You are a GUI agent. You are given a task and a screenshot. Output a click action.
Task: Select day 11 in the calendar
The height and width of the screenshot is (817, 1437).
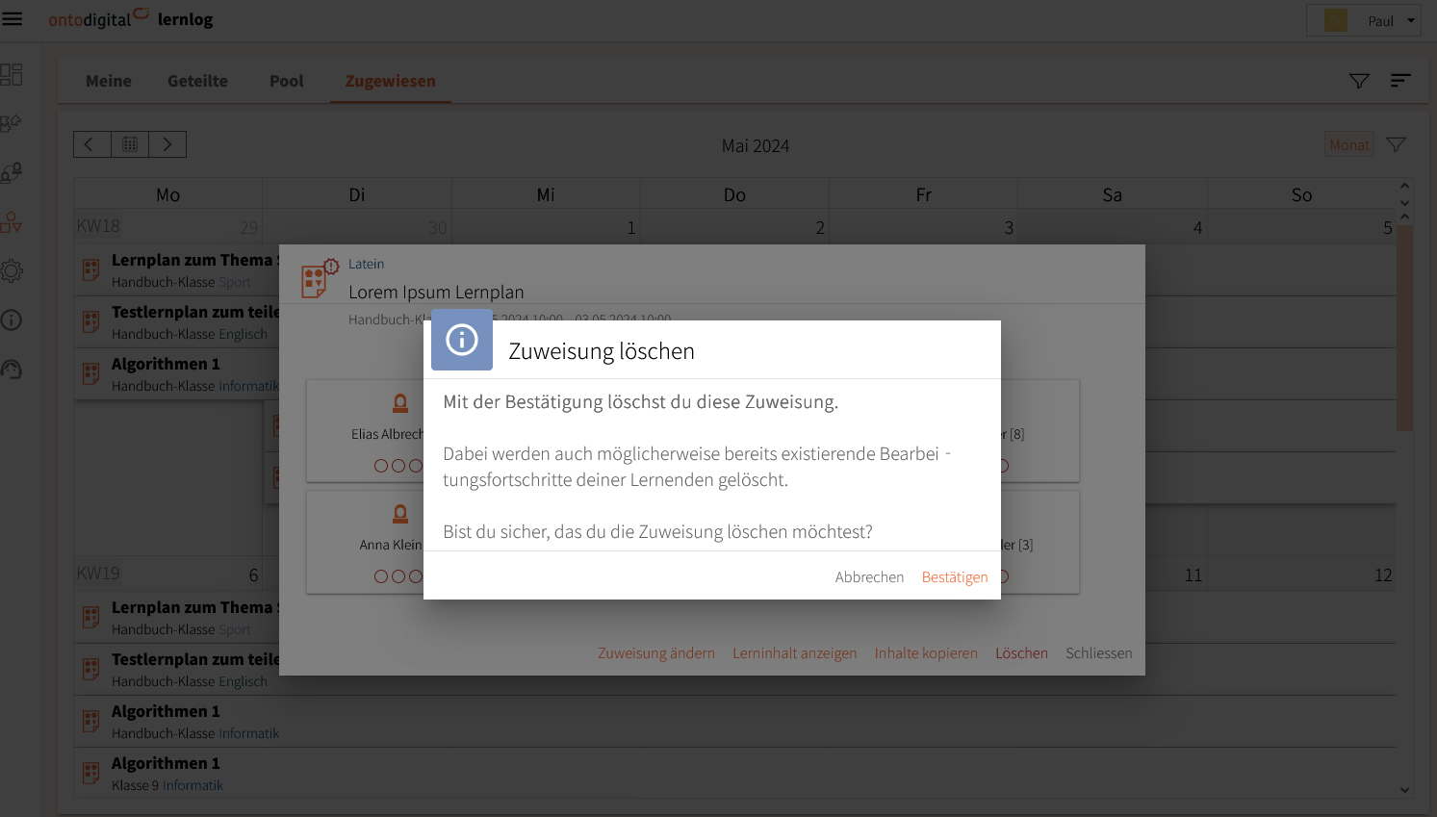pyautogui.click(x=1193, y=575)
